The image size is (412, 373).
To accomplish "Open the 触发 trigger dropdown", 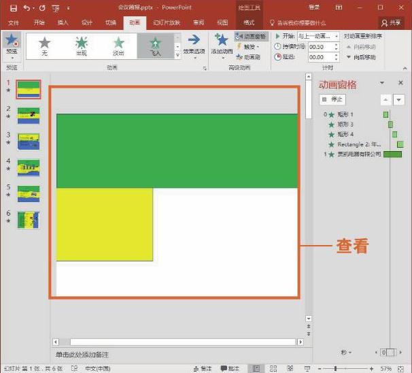I will [248, 46].
